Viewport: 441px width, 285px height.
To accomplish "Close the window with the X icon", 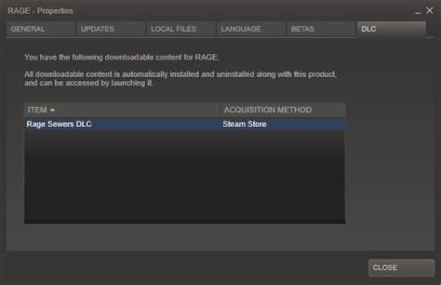I will (429, 10).
